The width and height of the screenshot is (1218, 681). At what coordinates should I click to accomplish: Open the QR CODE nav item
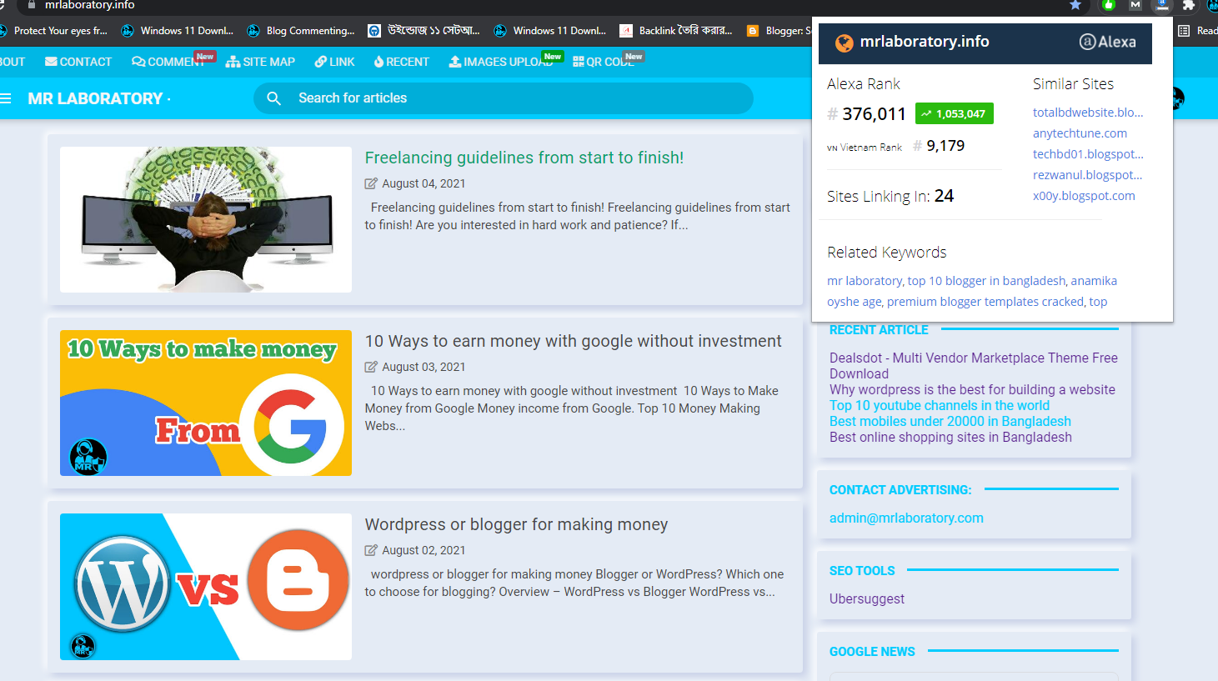603,62
